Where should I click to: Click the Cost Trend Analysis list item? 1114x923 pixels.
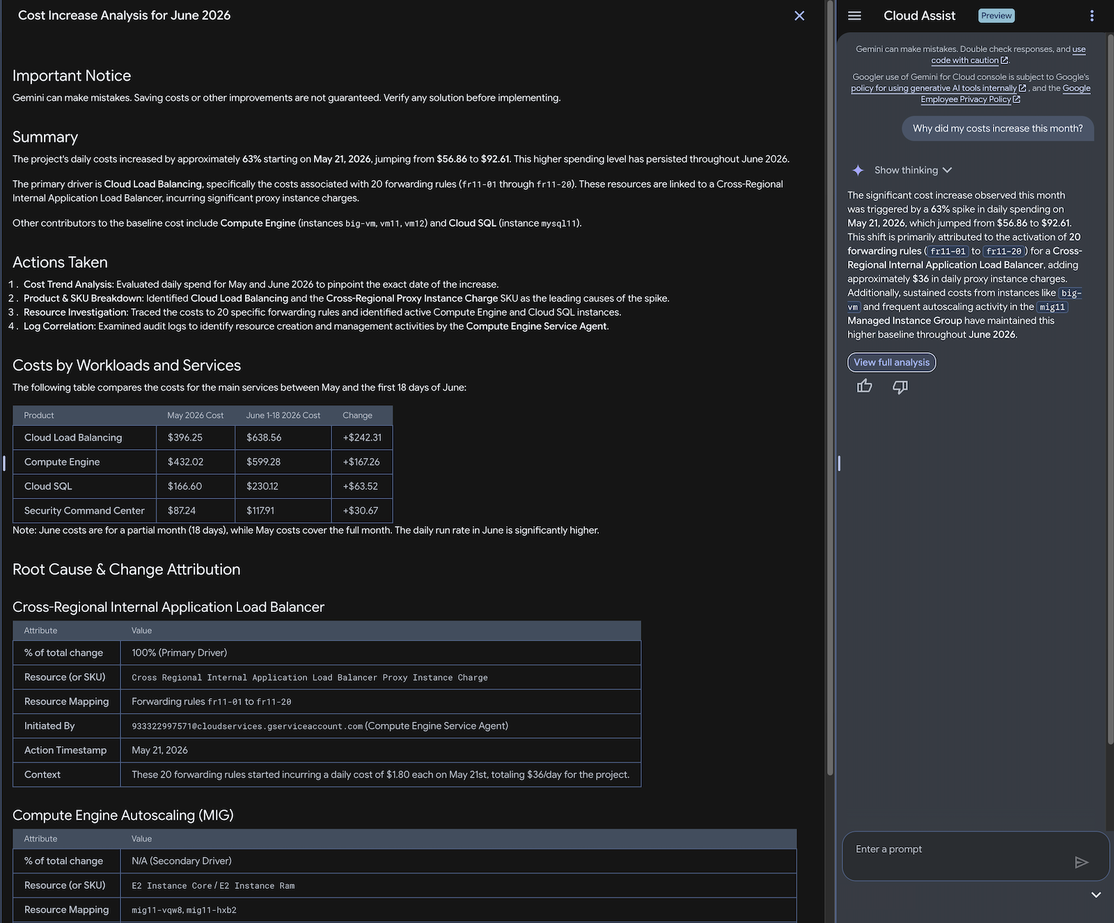tap(261, 284)
